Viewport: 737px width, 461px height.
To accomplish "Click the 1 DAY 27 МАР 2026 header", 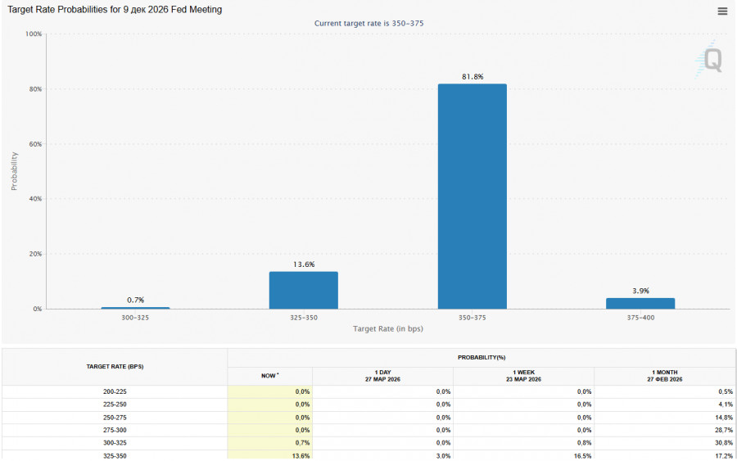I will (382, 376).
